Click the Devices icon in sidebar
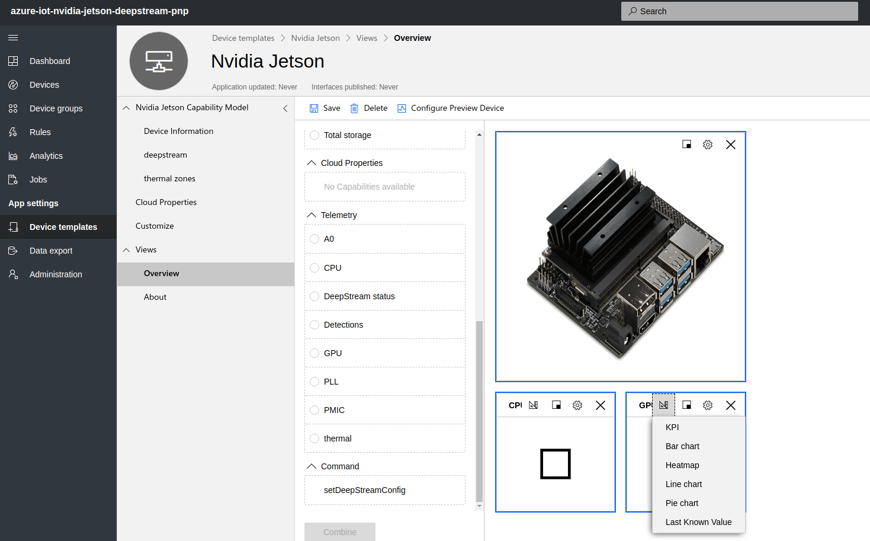Screen dimensions: 870x541 click(x=13, y=85)
